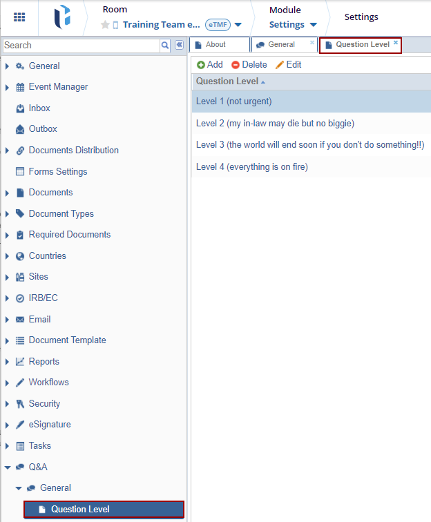The image size is (431, 522).
Task: Expand the Event Manager tree node
Action: click(7, 87)
